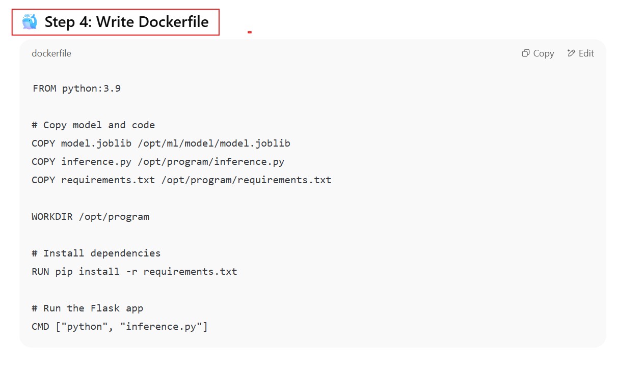Click the "# Copy model and code" comment
Image resolution: width=617 pixels, height=372 pixels.
[x=93, y=125]
